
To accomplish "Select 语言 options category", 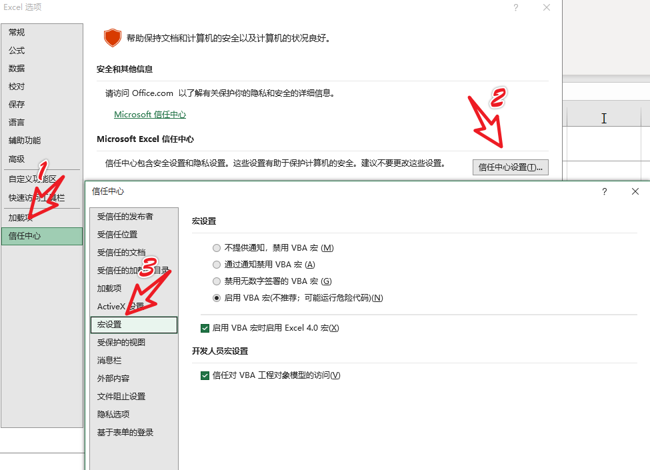I will [x=42, y=122].
